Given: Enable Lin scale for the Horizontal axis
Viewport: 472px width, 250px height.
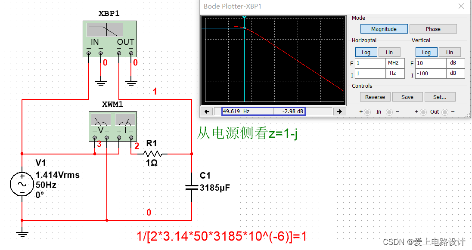Looking at the screenshot, I should (x=389, y=52).
